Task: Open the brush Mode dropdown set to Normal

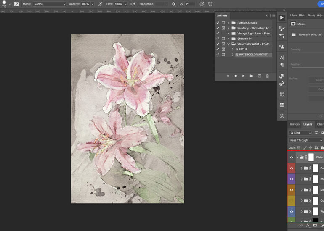Action: click(x=49, y=4)
